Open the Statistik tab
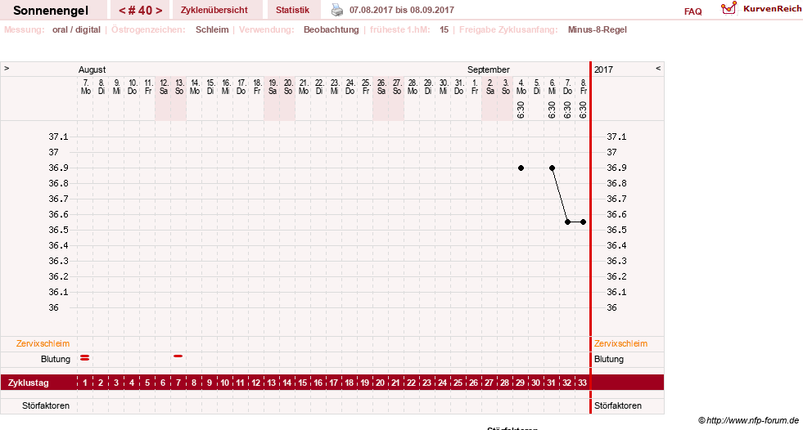The width and height of the screenshot is (803, 430). click(292, 10)
